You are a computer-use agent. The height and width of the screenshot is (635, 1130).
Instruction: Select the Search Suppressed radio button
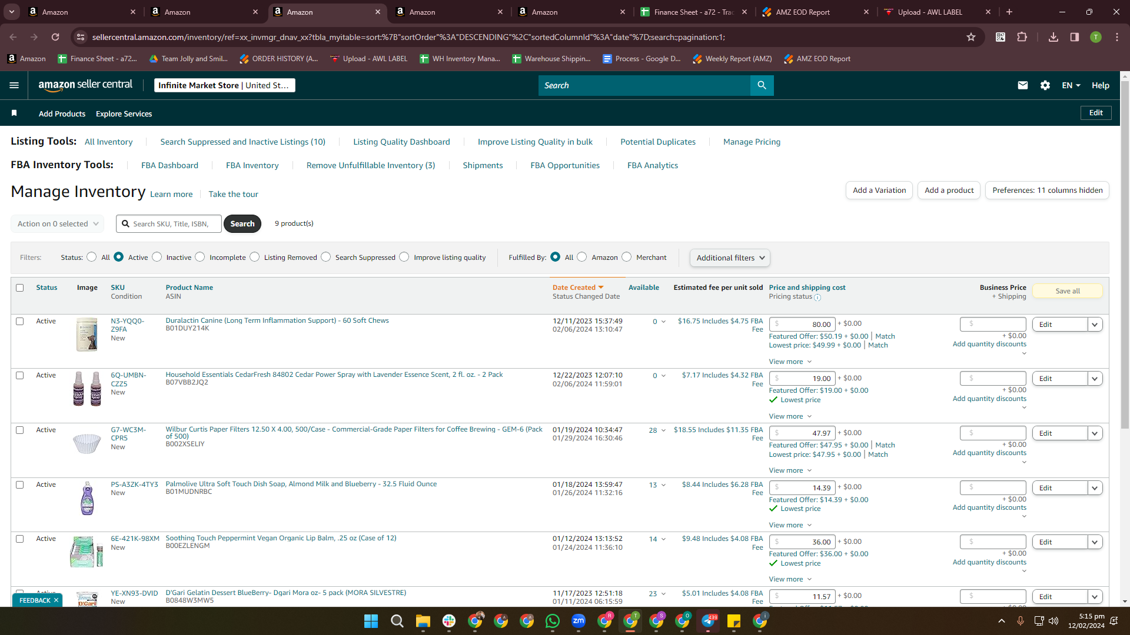pos(325,257)
